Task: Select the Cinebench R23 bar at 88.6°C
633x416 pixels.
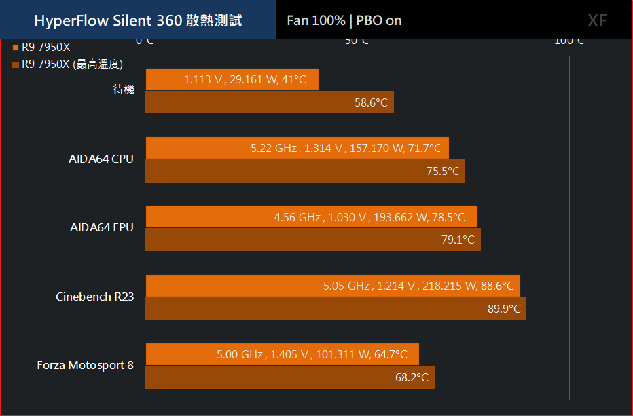Action: 333,286
